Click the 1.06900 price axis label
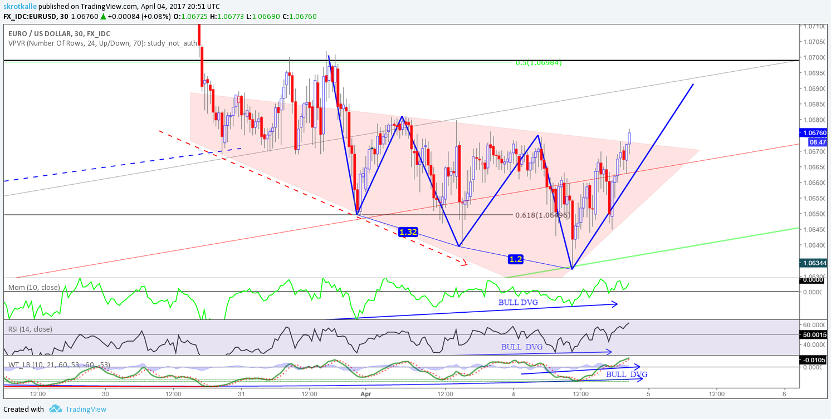This screenshot has height=419, width=831. (x=814, y=88)
